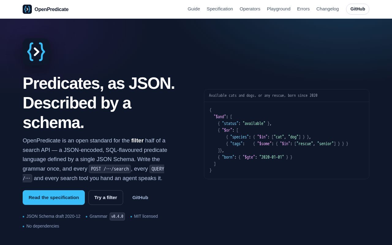Click the POST /⋯/search code snippet
392x245 pixels.
(x=110, y=169)
